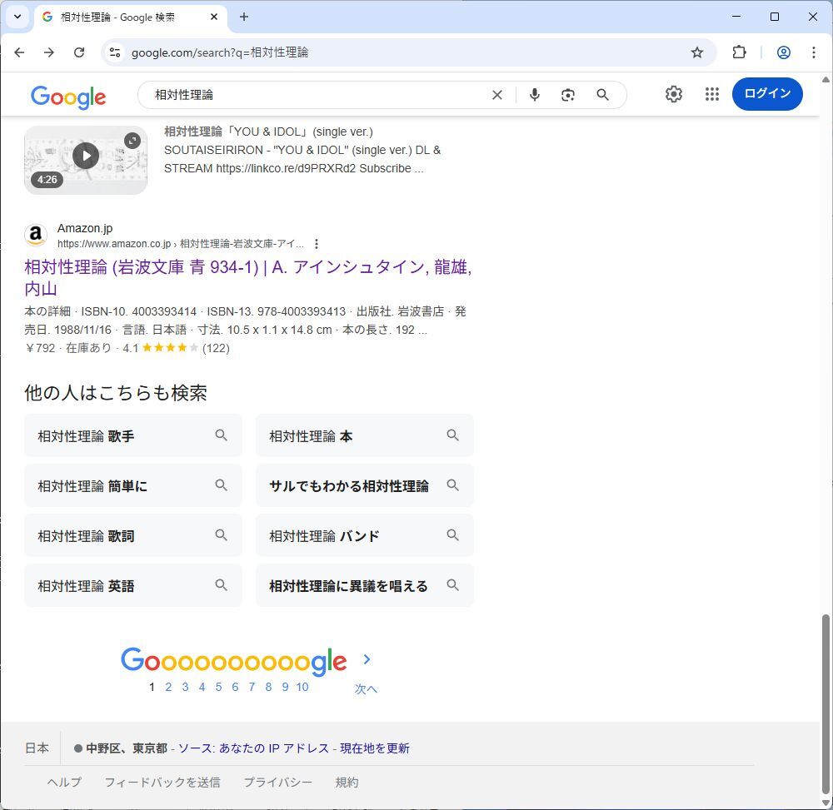Clear the search query with X

pyautogui.click(x=497, y=95)
